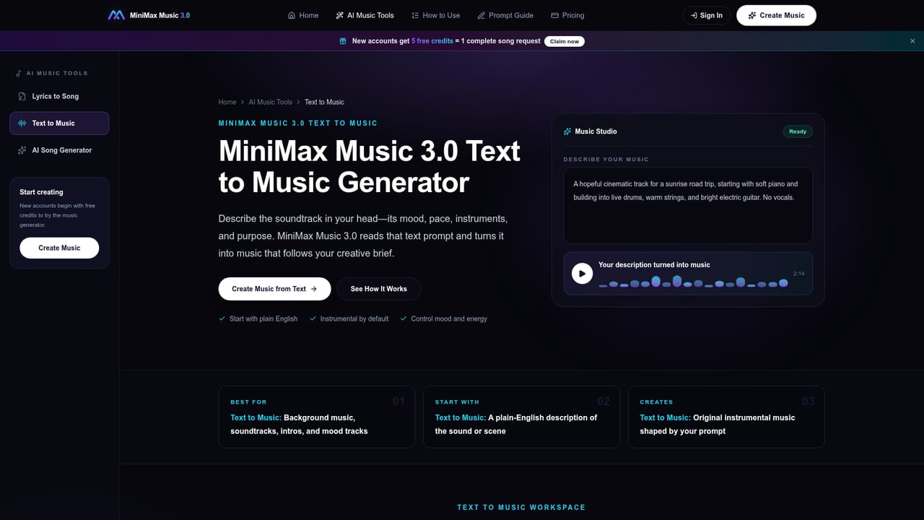Select Lyrics to Song in sidebar
This screenshot has width=924, height=520.
point(59,96)
